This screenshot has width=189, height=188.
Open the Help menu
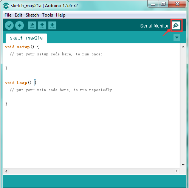60,15
